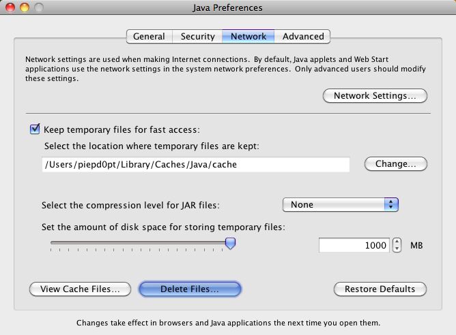The image size is (456, 335).
Task: Click 'Select the compression level for JAR files' label
Action: (130, 206)
